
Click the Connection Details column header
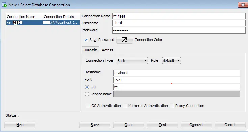(61, 17)
